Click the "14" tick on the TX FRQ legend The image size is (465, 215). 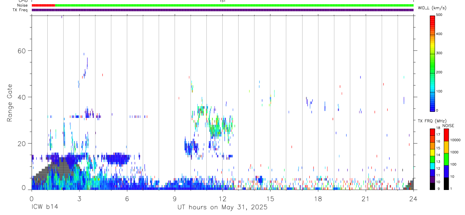(438, 155)
